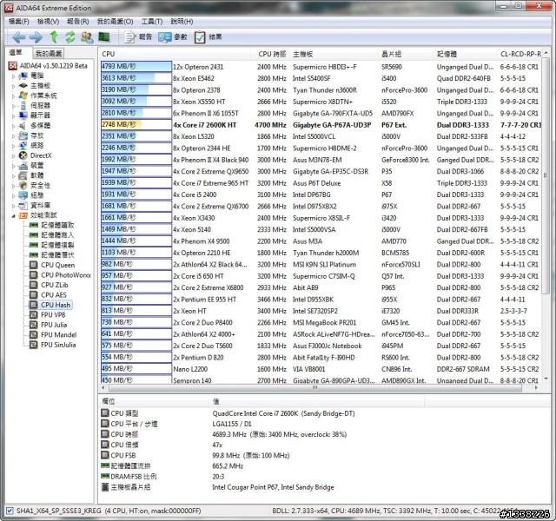Click the memory icon above CPU Queen

tap(34, 254)
